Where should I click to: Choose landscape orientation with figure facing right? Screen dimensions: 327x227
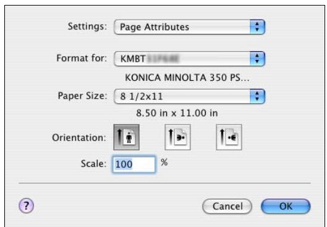pos(177,137)
